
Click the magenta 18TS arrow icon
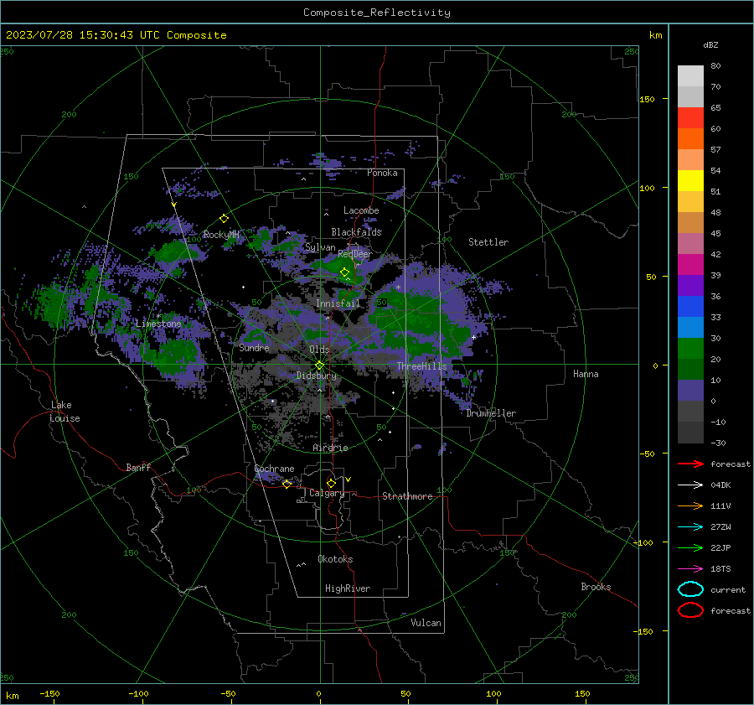click(690, 569)
